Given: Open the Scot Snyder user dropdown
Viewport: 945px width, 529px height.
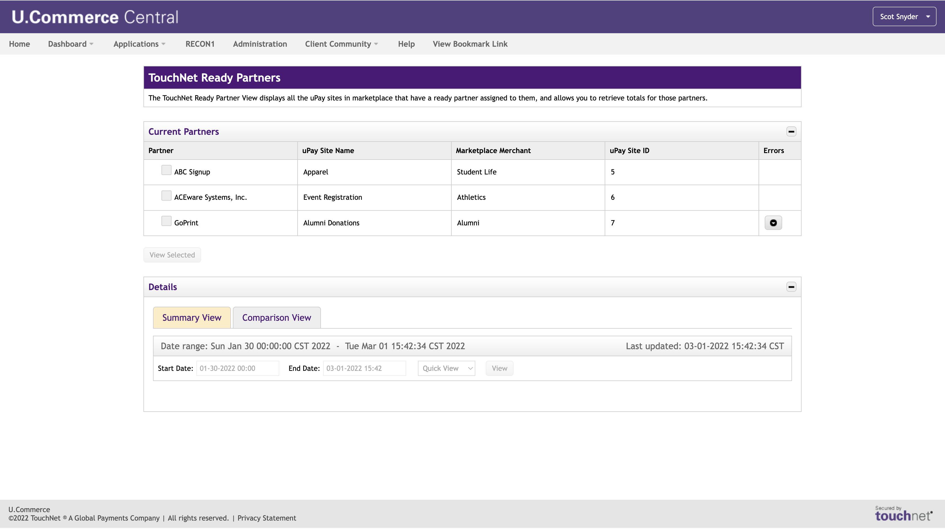Looking at the screenshot, I should click(x=904, y=17).
